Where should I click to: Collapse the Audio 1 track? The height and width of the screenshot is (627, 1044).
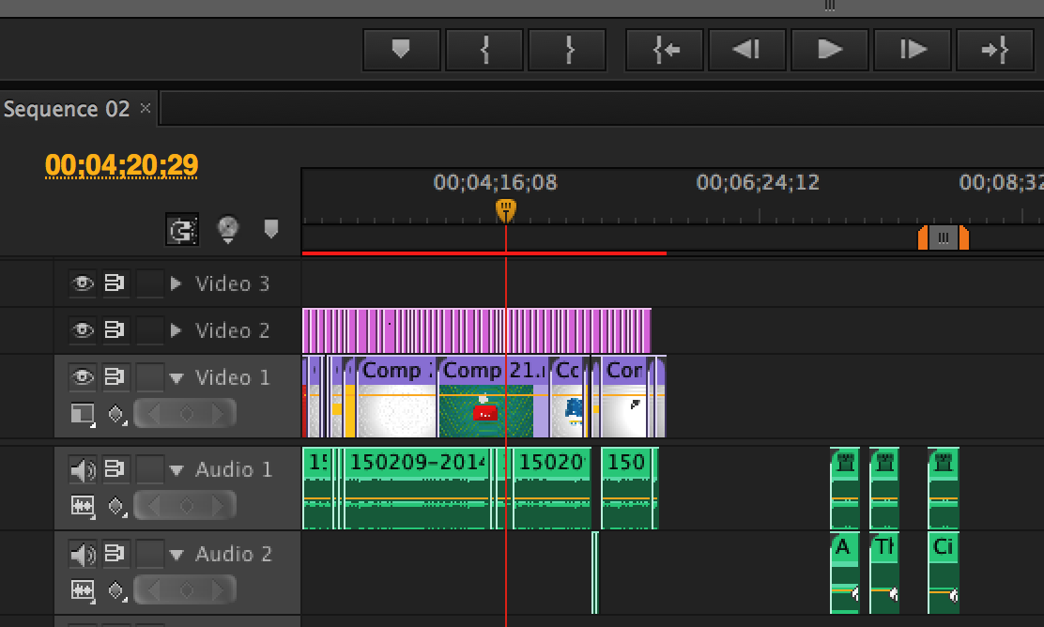176,469
